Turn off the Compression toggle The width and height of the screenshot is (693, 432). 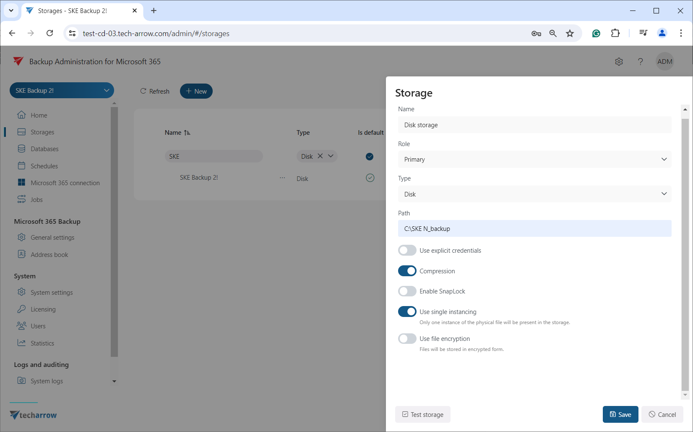point(407,271)
